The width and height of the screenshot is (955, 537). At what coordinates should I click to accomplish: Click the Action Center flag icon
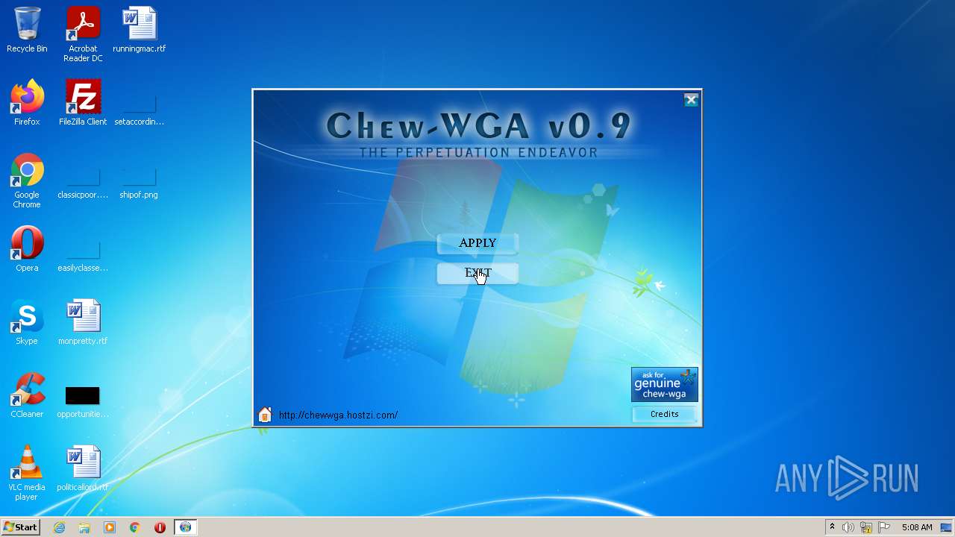[885, 527]
